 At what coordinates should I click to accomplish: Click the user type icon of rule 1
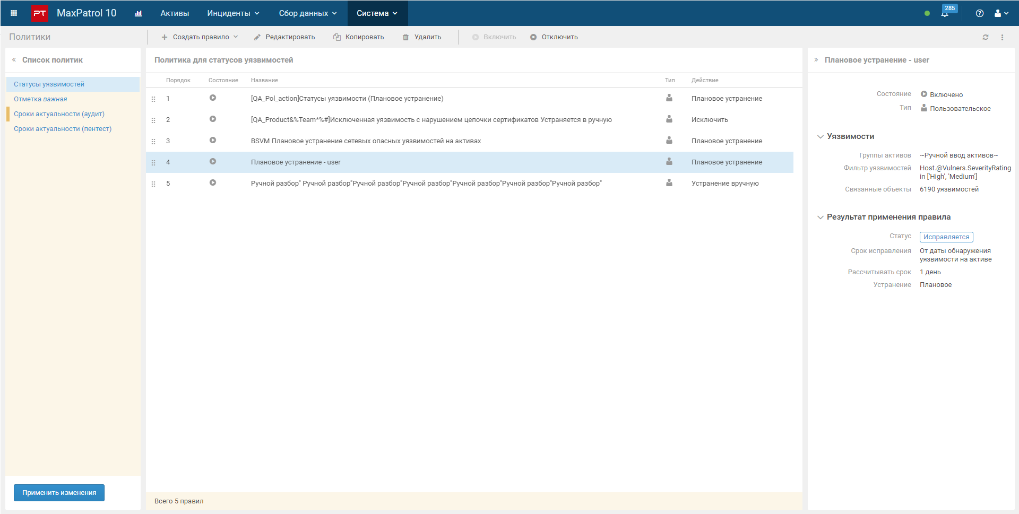pyautogui.click(x=669, y=98)
